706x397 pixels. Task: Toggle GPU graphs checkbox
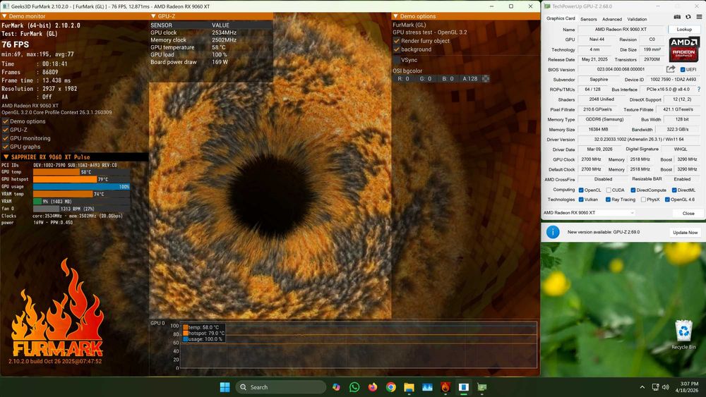point(6,147)
